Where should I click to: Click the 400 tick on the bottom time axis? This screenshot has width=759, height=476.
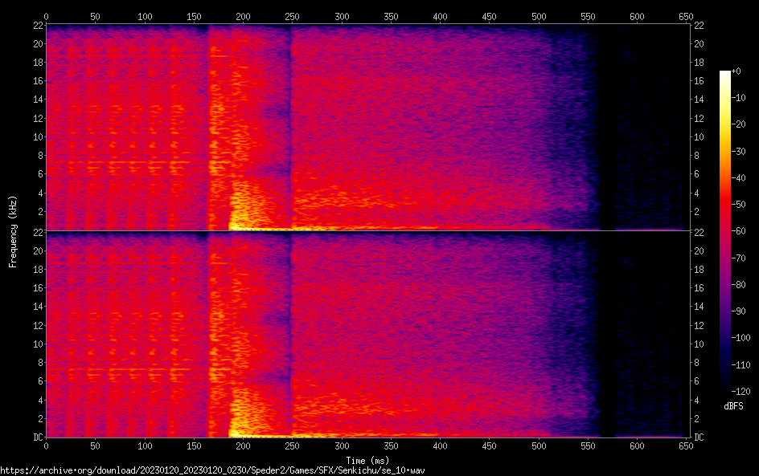tap(440, 445)
